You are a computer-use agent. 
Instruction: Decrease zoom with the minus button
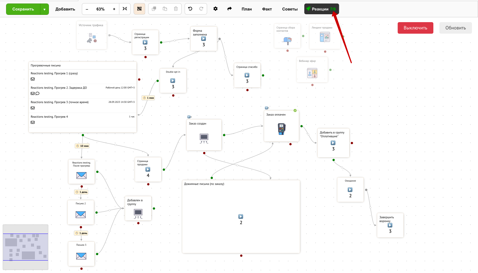87,9
